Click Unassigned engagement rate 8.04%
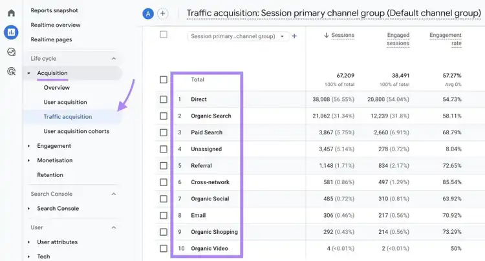 tap(453, 149)
